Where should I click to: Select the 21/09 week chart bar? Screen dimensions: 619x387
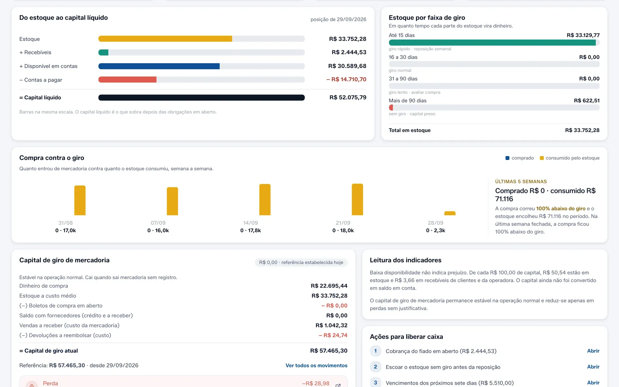tap(357, 199)
